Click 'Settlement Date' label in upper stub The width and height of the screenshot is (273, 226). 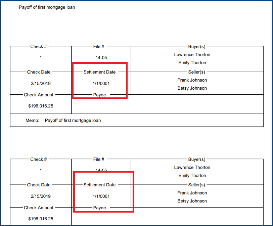pos(100,72)
